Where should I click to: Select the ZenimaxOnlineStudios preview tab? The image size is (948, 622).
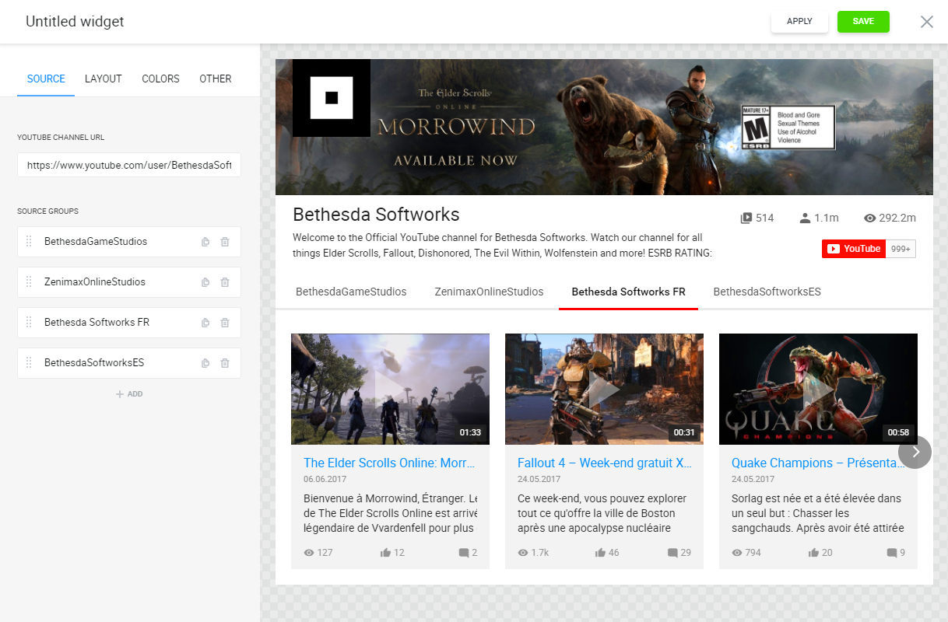tap(489, 292)
